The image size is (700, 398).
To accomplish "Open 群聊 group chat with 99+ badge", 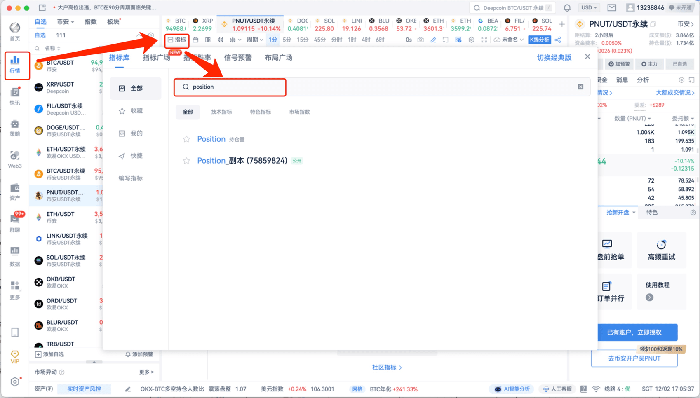I will point(15,223).
